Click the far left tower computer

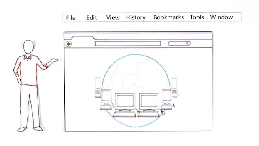point(98,87)
